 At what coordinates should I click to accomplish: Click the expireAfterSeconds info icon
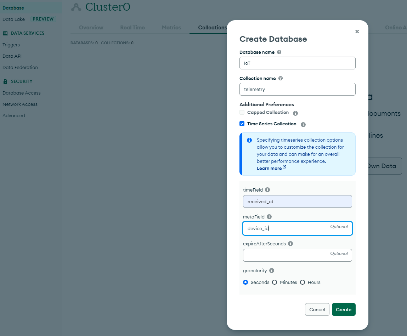290,244
